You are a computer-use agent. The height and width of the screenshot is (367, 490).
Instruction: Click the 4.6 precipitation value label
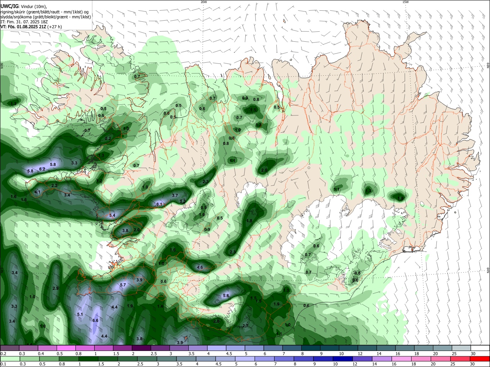click(199, 267)
